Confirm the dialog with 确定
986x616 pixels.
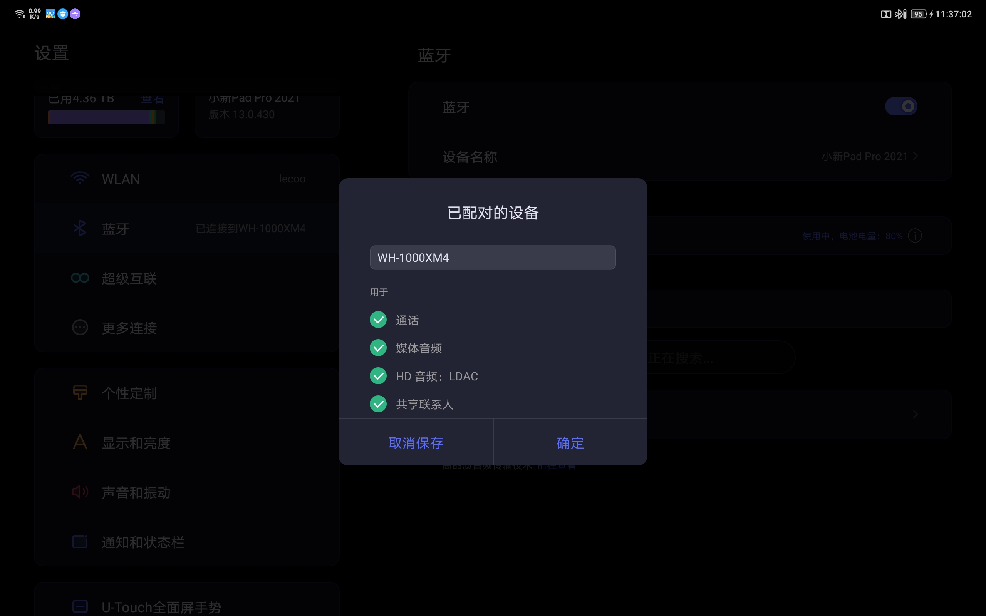570,443
